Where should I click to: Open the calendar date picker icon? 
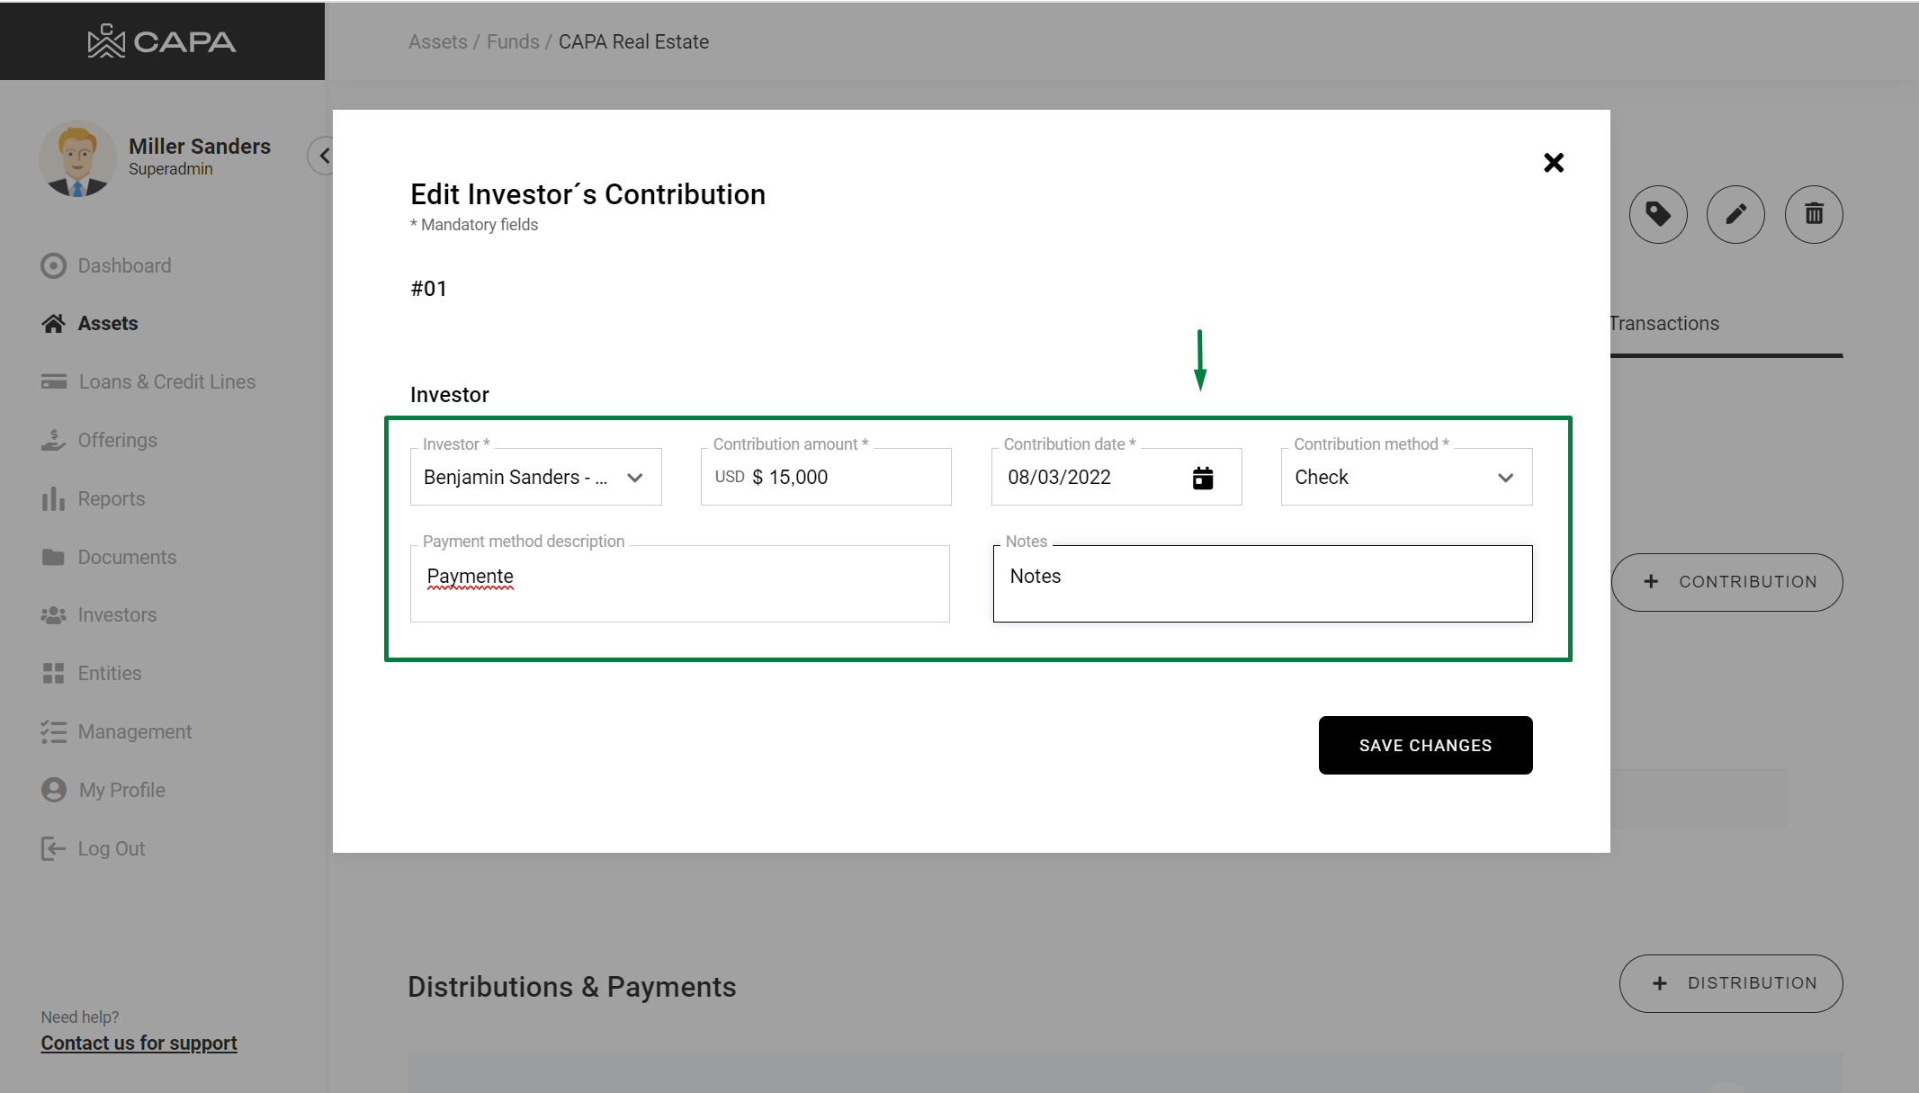[x=1202, y=478]
